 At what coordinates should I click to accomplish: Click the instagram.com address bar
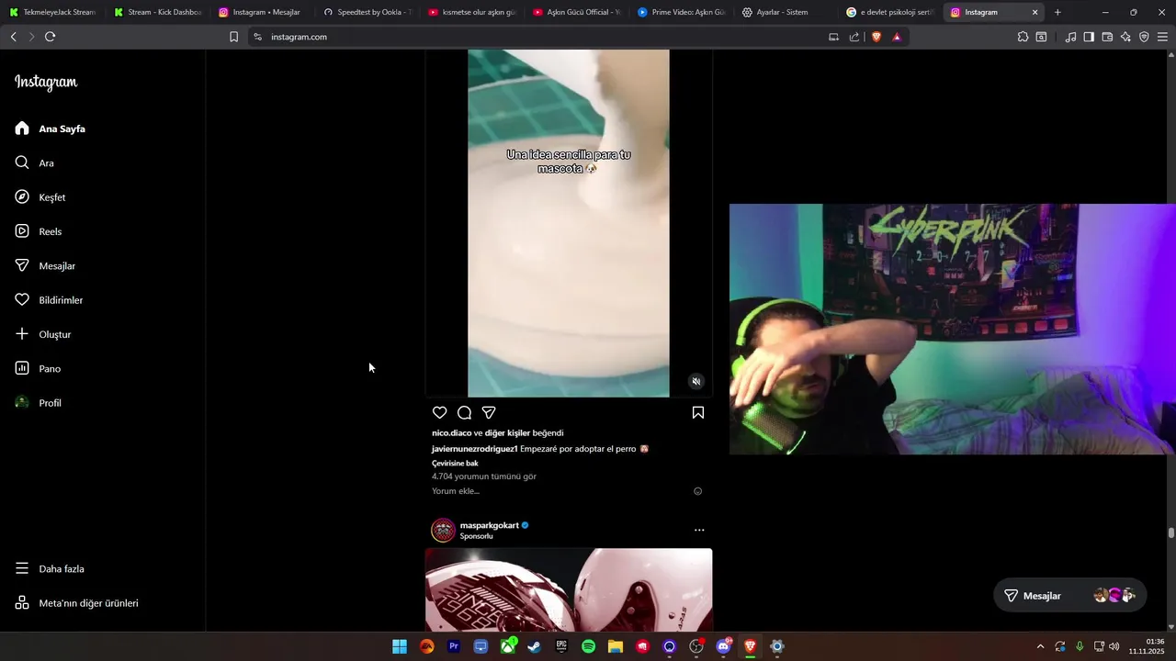(542, 37)
